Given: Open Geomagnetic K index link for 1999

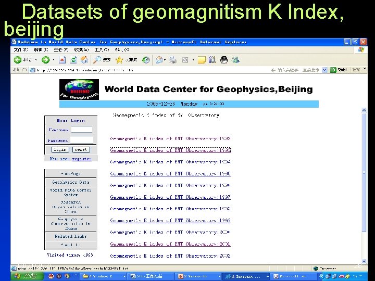Looking at the screenshot, I should tap(170, 221).
